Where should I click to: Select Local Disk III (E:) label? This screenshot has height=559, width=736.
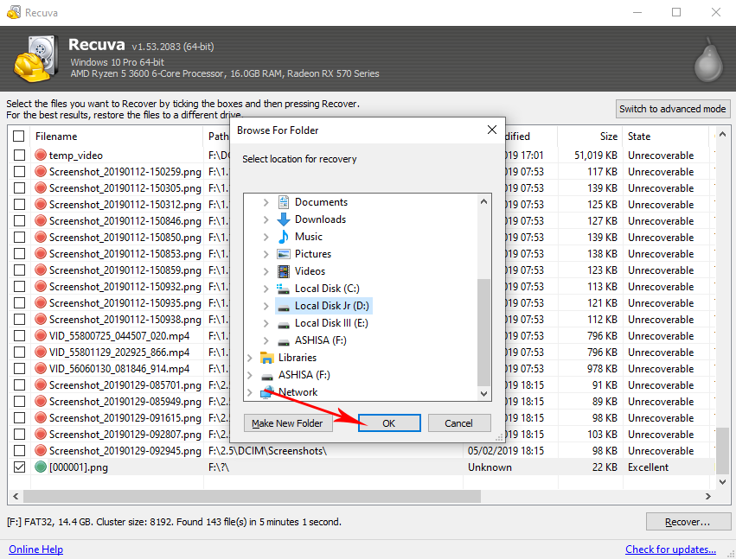tap(331, 323)
